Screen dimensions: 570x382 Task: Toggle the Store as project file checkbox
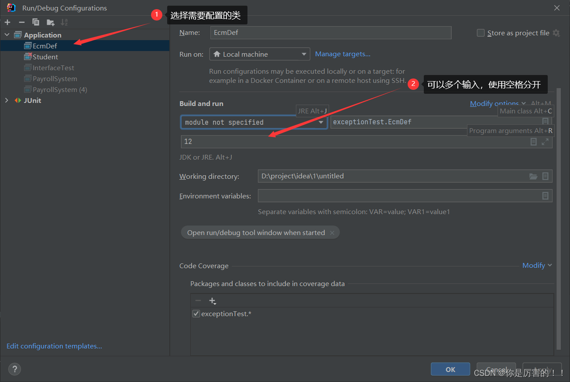click(481, 32)
